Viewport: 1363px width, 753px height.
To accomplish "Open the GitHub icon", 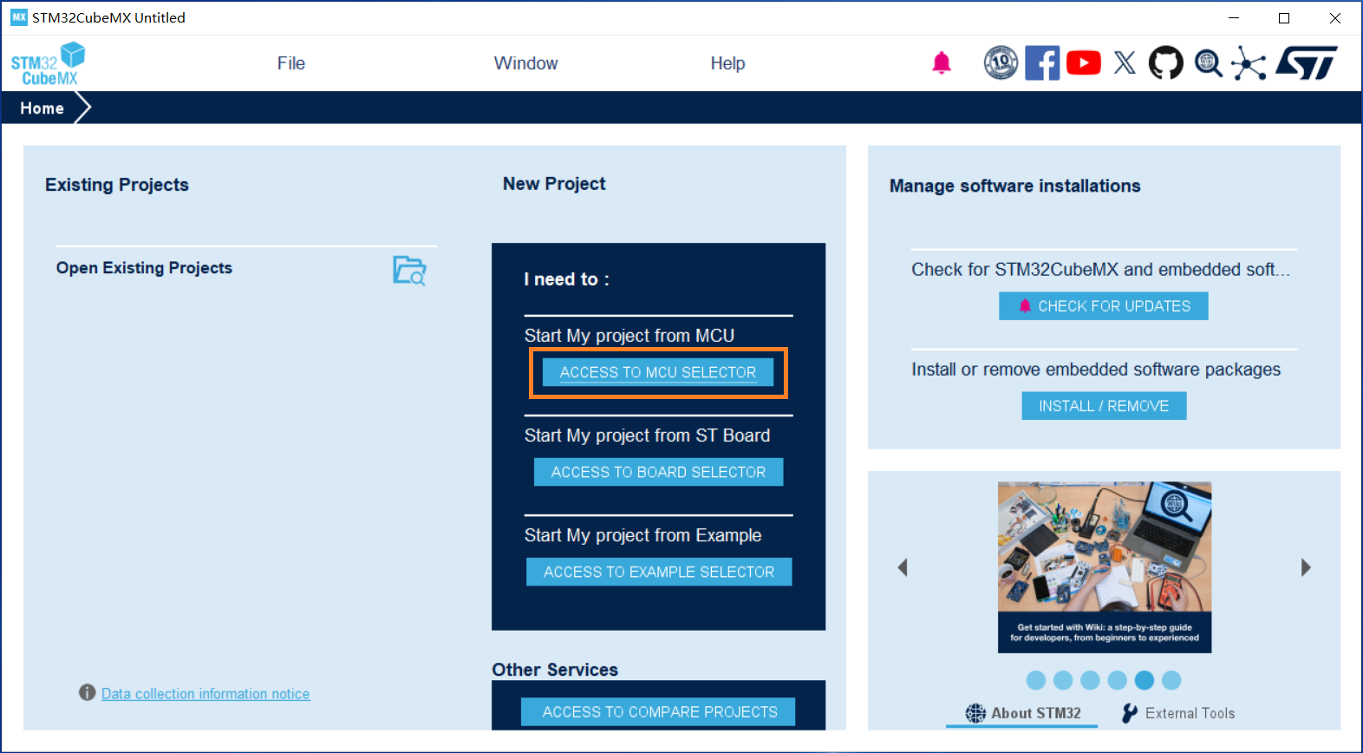I will pos(1166,62).
